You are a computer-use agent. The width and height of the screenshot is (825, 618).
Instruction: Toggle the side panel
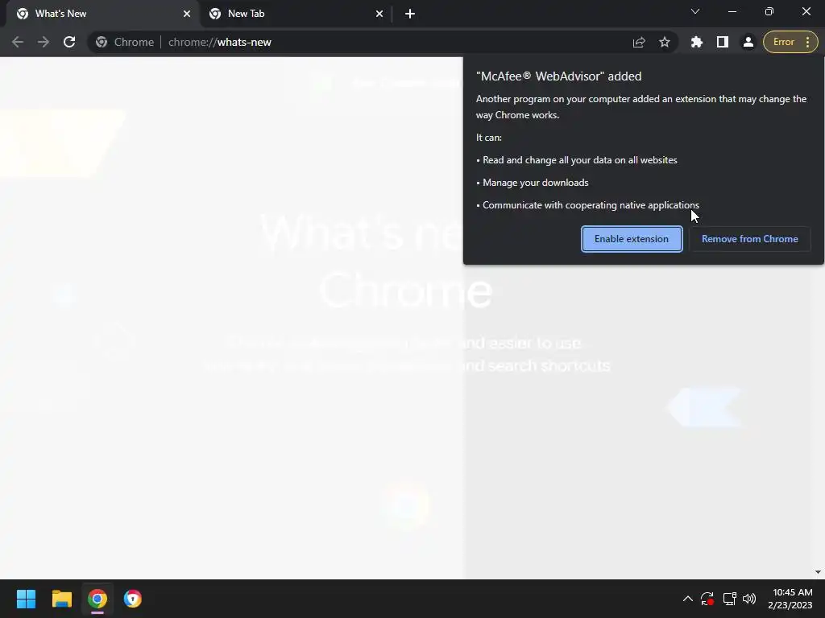[723, 42]
